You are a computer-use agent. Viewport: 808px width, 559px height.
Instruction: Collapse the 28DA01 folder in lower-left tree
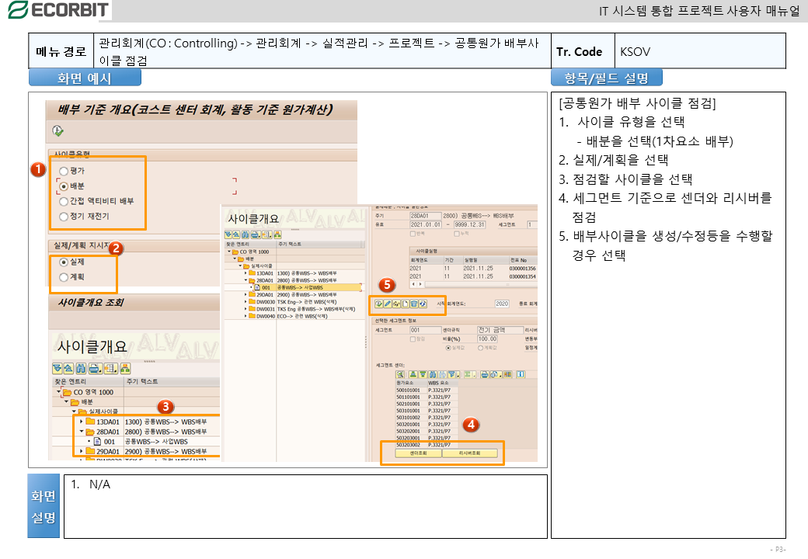[81, 432]
